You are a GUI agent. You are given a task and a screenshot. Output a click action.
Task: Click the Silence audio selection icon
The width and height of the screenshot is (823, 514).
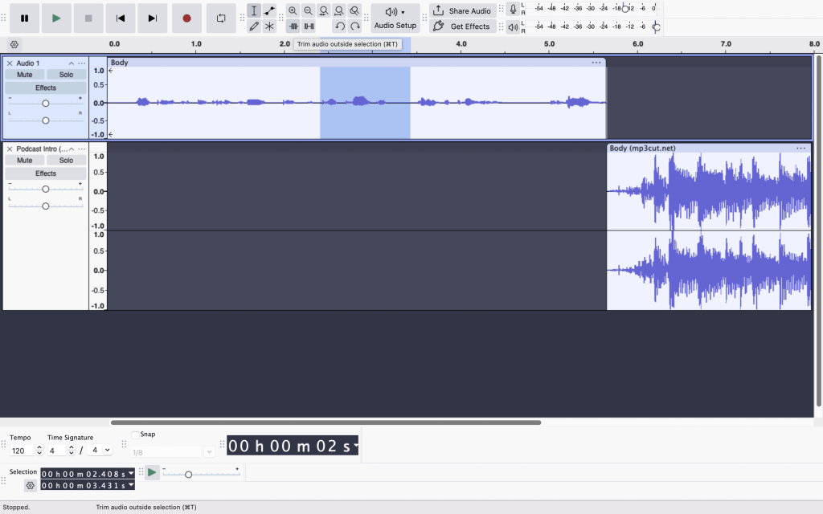click(309, 26)
